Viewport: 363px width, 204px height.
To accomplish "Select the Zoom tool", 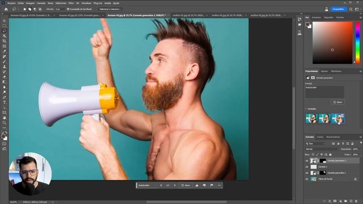I will point(4,123).
